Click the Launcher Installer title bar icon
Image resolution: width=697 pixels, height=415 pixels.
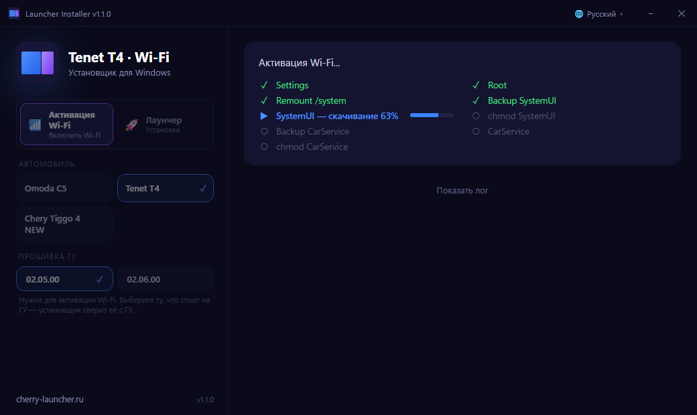(x=14, y=13)
